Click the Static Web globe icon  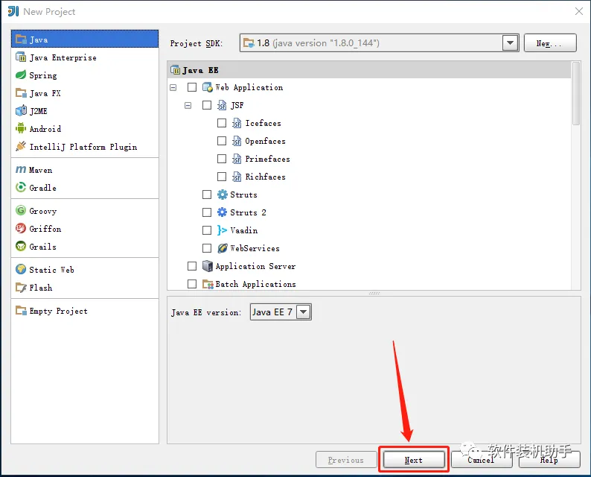point(21,270)
